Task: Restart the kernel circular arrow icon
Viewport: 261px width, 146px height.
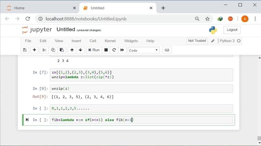Action: 114,50
